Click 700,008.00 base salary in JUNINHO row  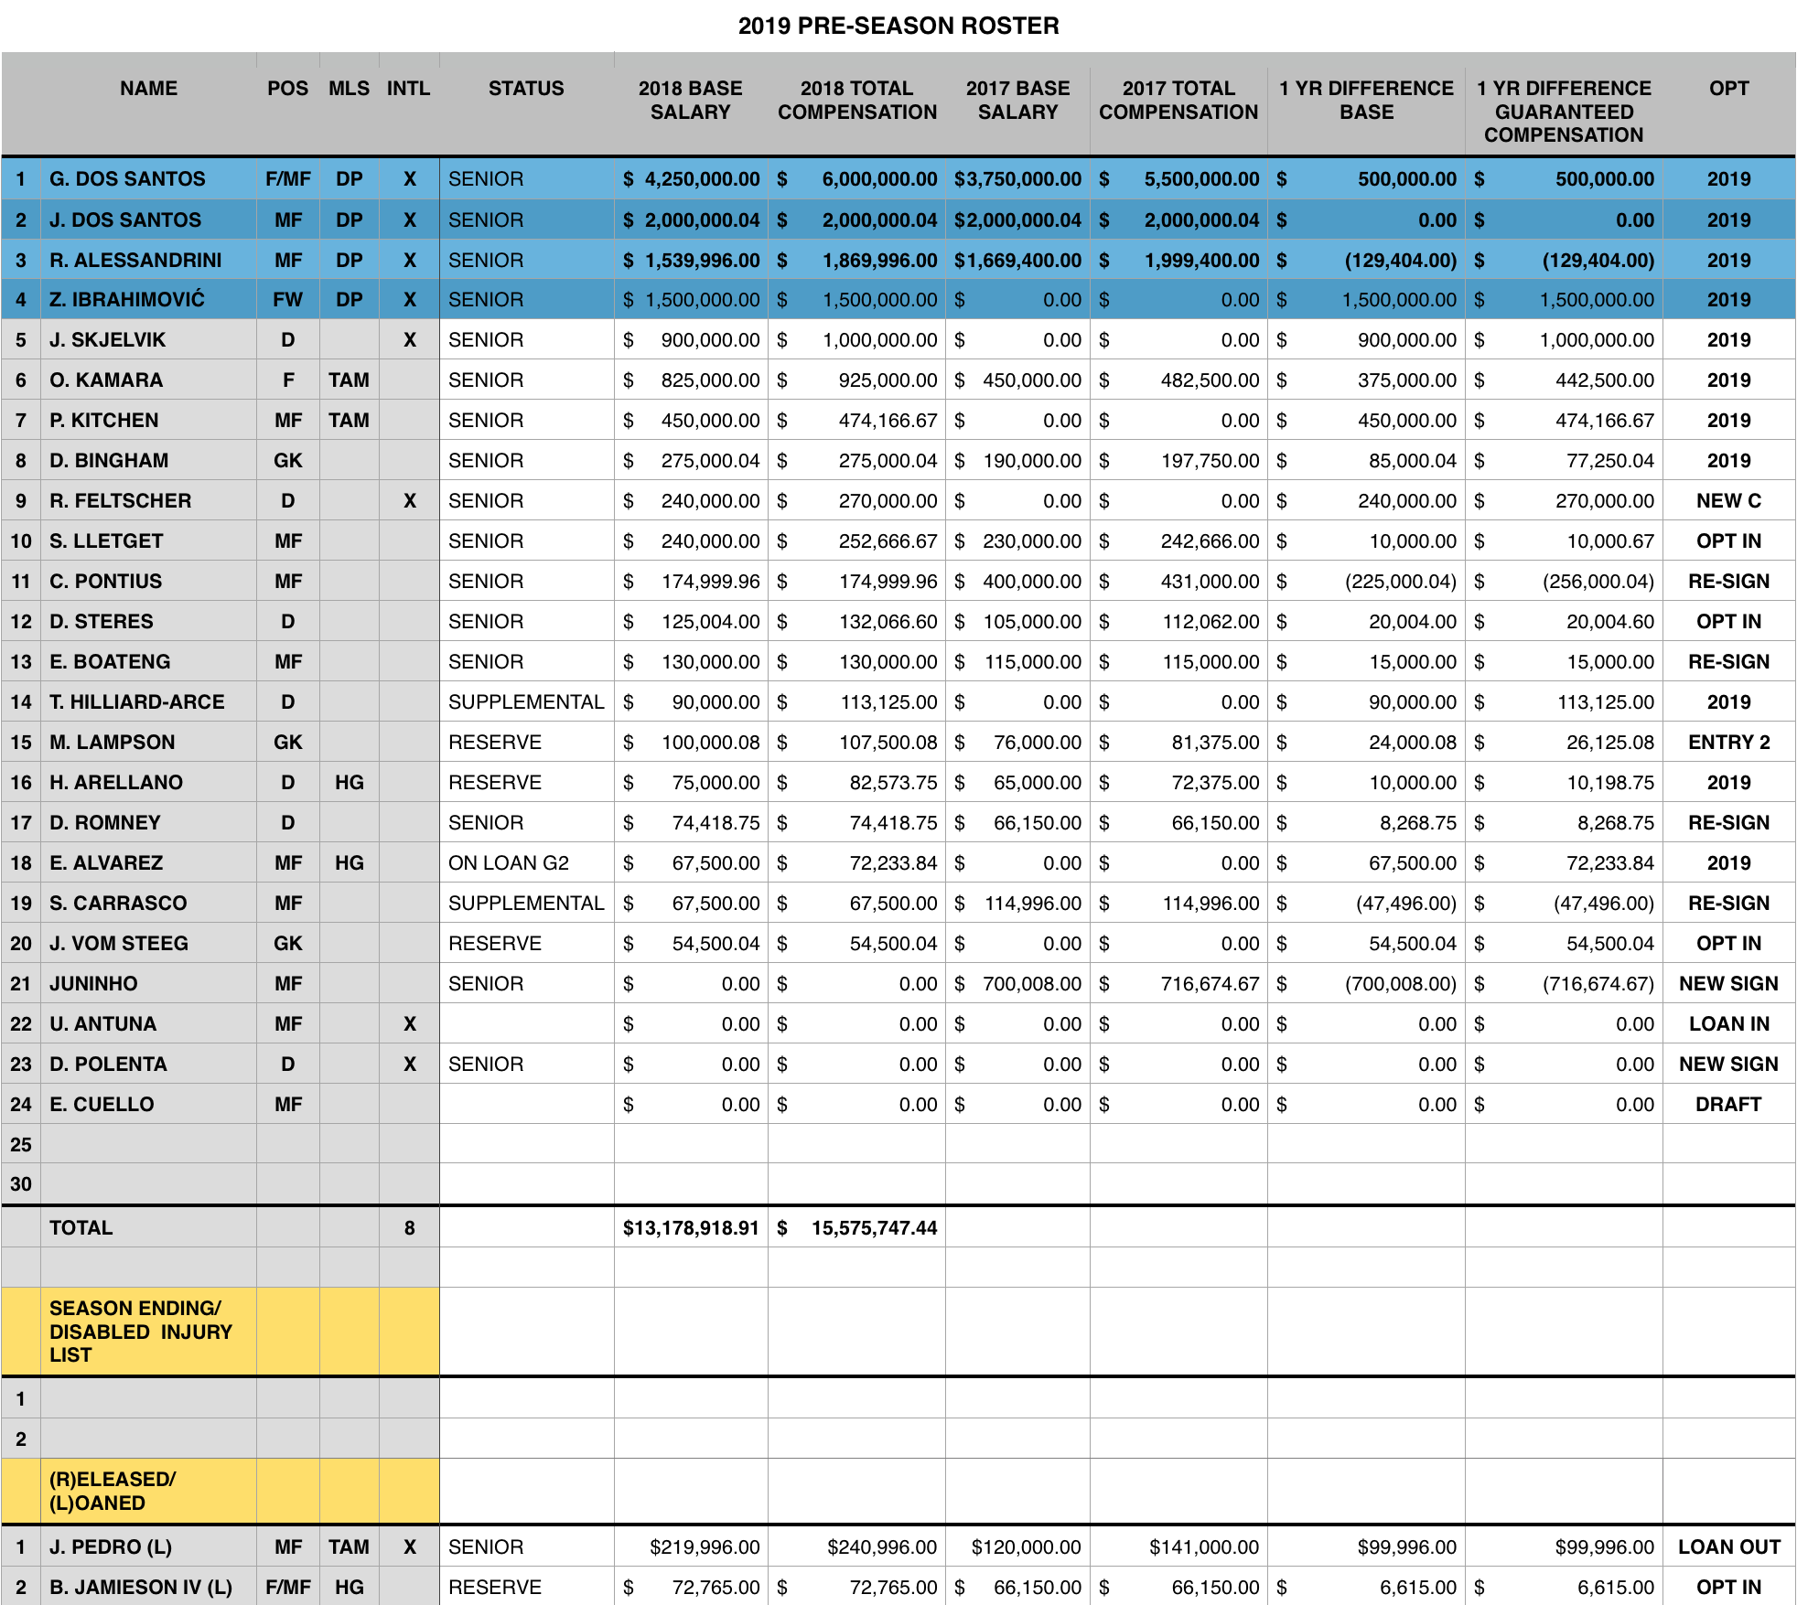1017,984
